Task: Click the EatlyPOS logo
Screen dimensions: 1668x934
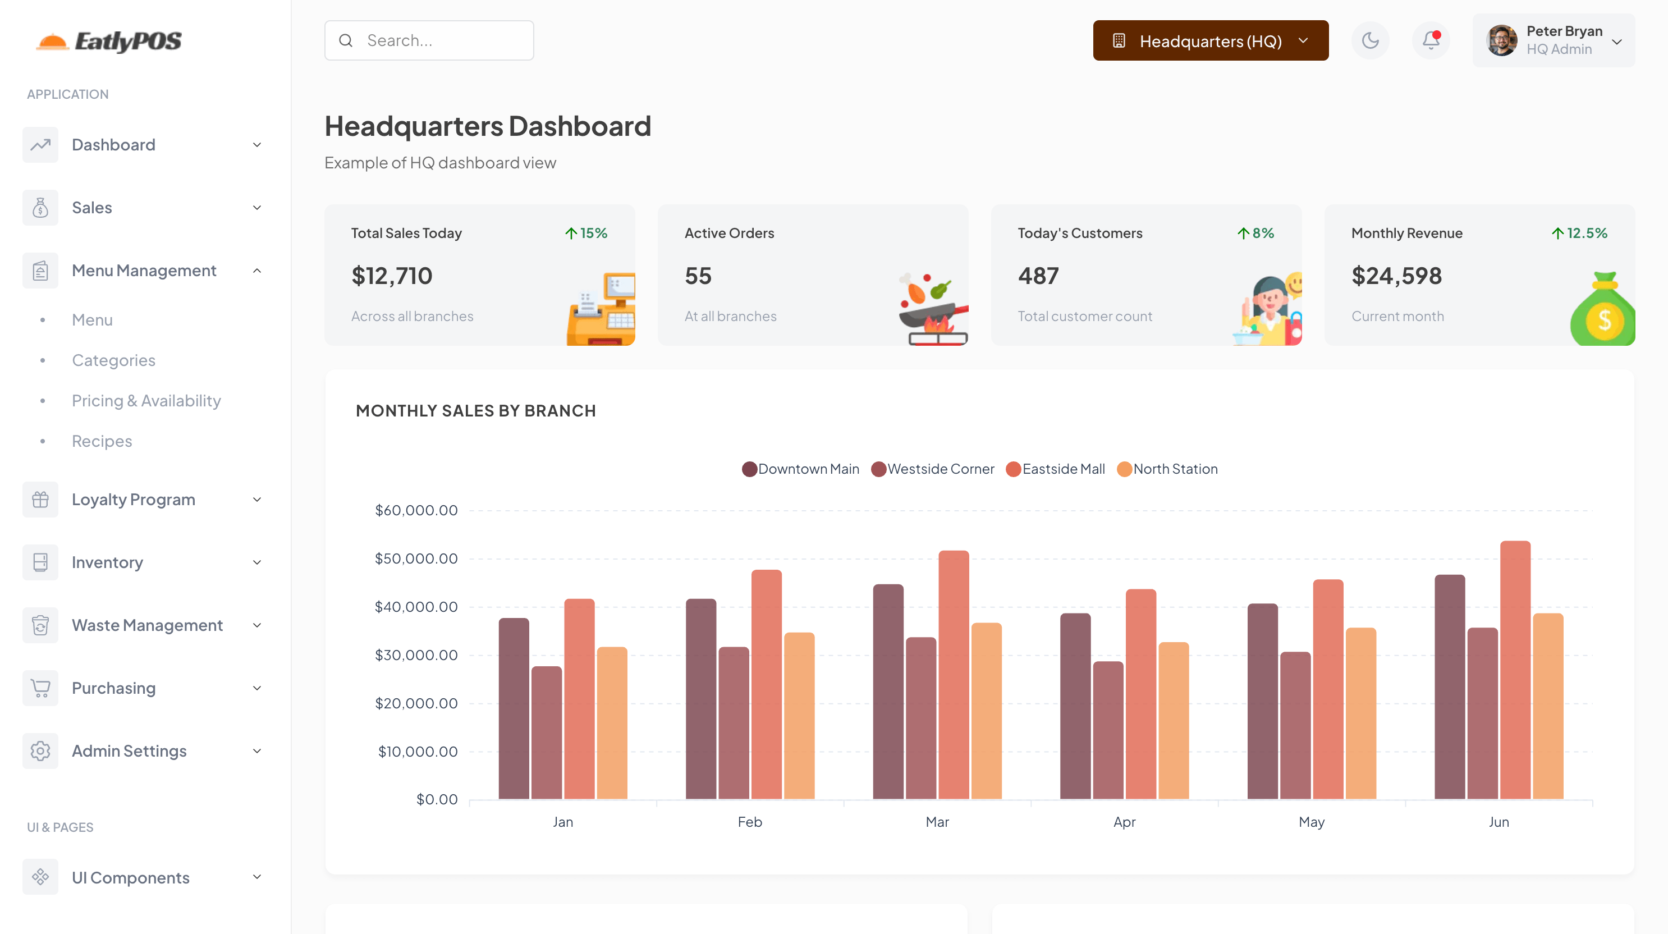Action: click(109, 41)
